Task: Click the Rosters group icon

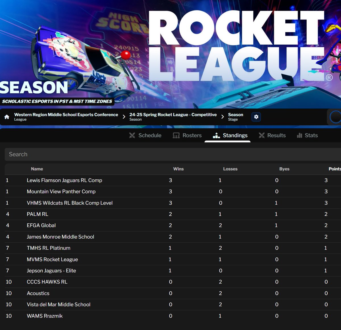Action: 176,135
